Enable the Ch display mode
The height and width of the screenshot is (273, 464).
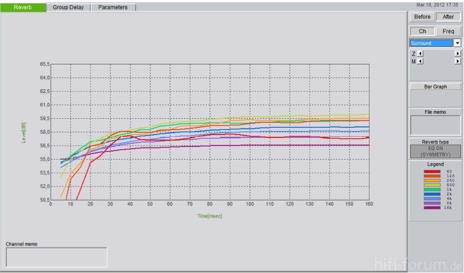pos(422,31)
